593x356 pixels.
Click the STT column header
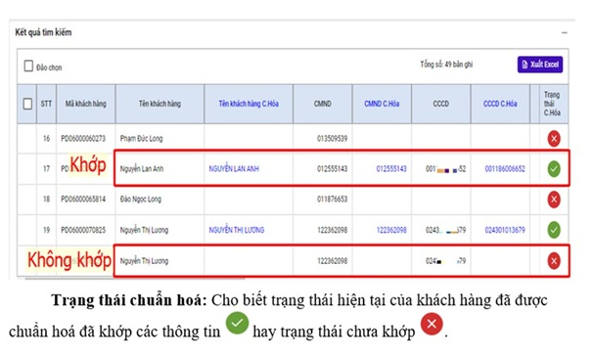46,104
